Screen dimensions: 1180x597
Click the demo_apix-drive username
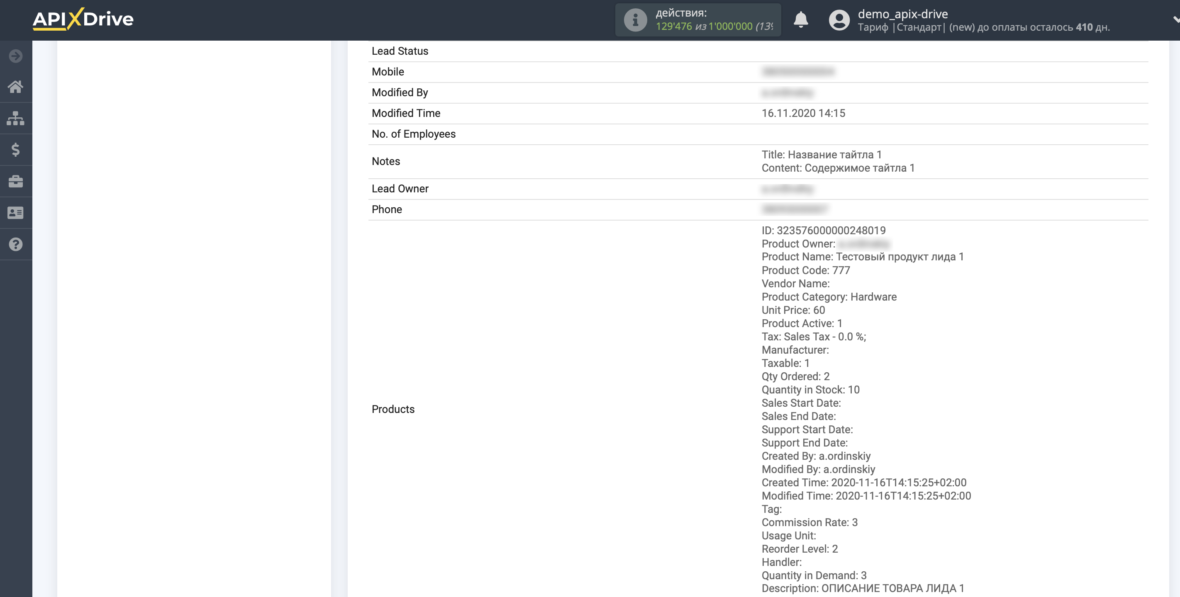902,14
